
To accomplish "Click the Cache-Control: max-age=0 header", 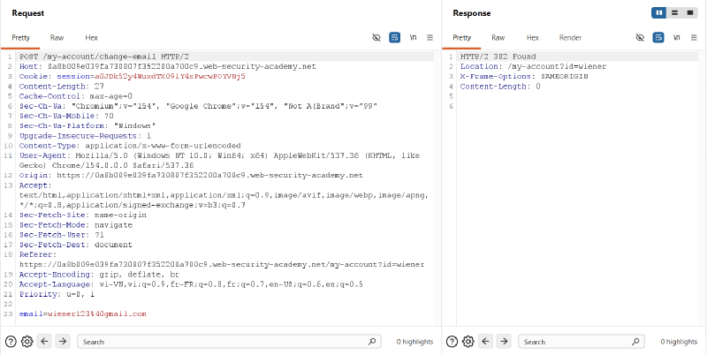I will click(76, 96).
